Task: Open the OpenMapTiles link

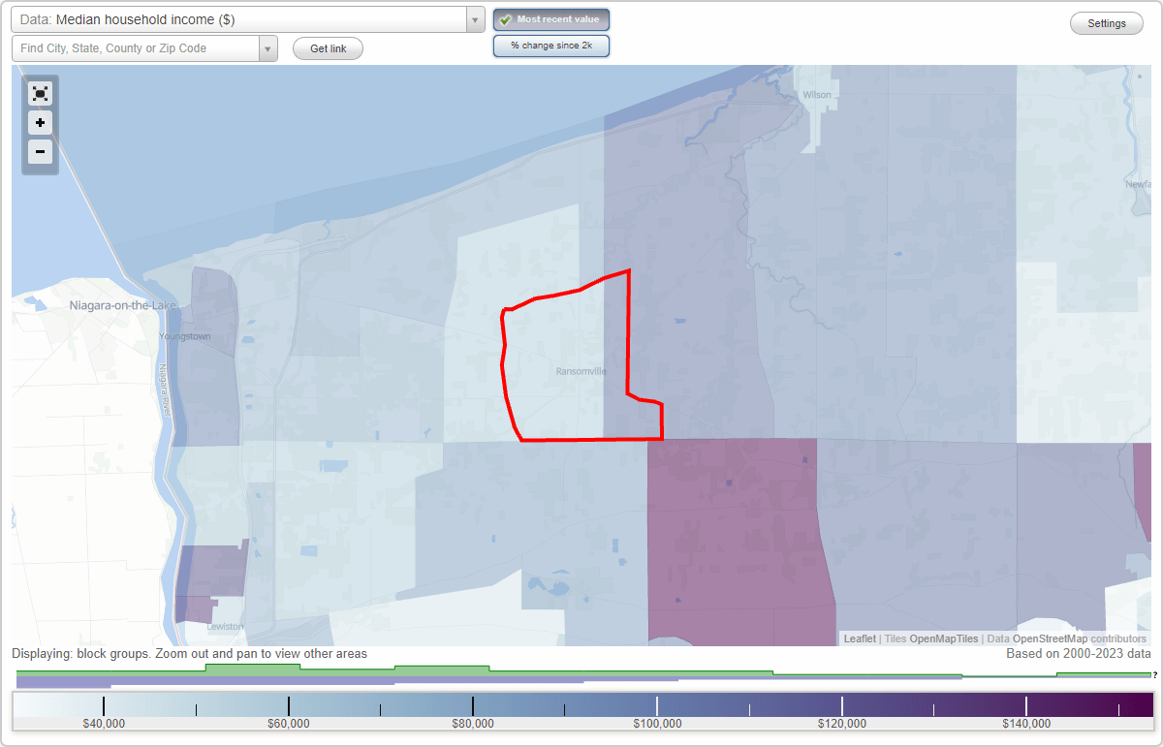Action: pyautogui.click(x=945, y=638)
